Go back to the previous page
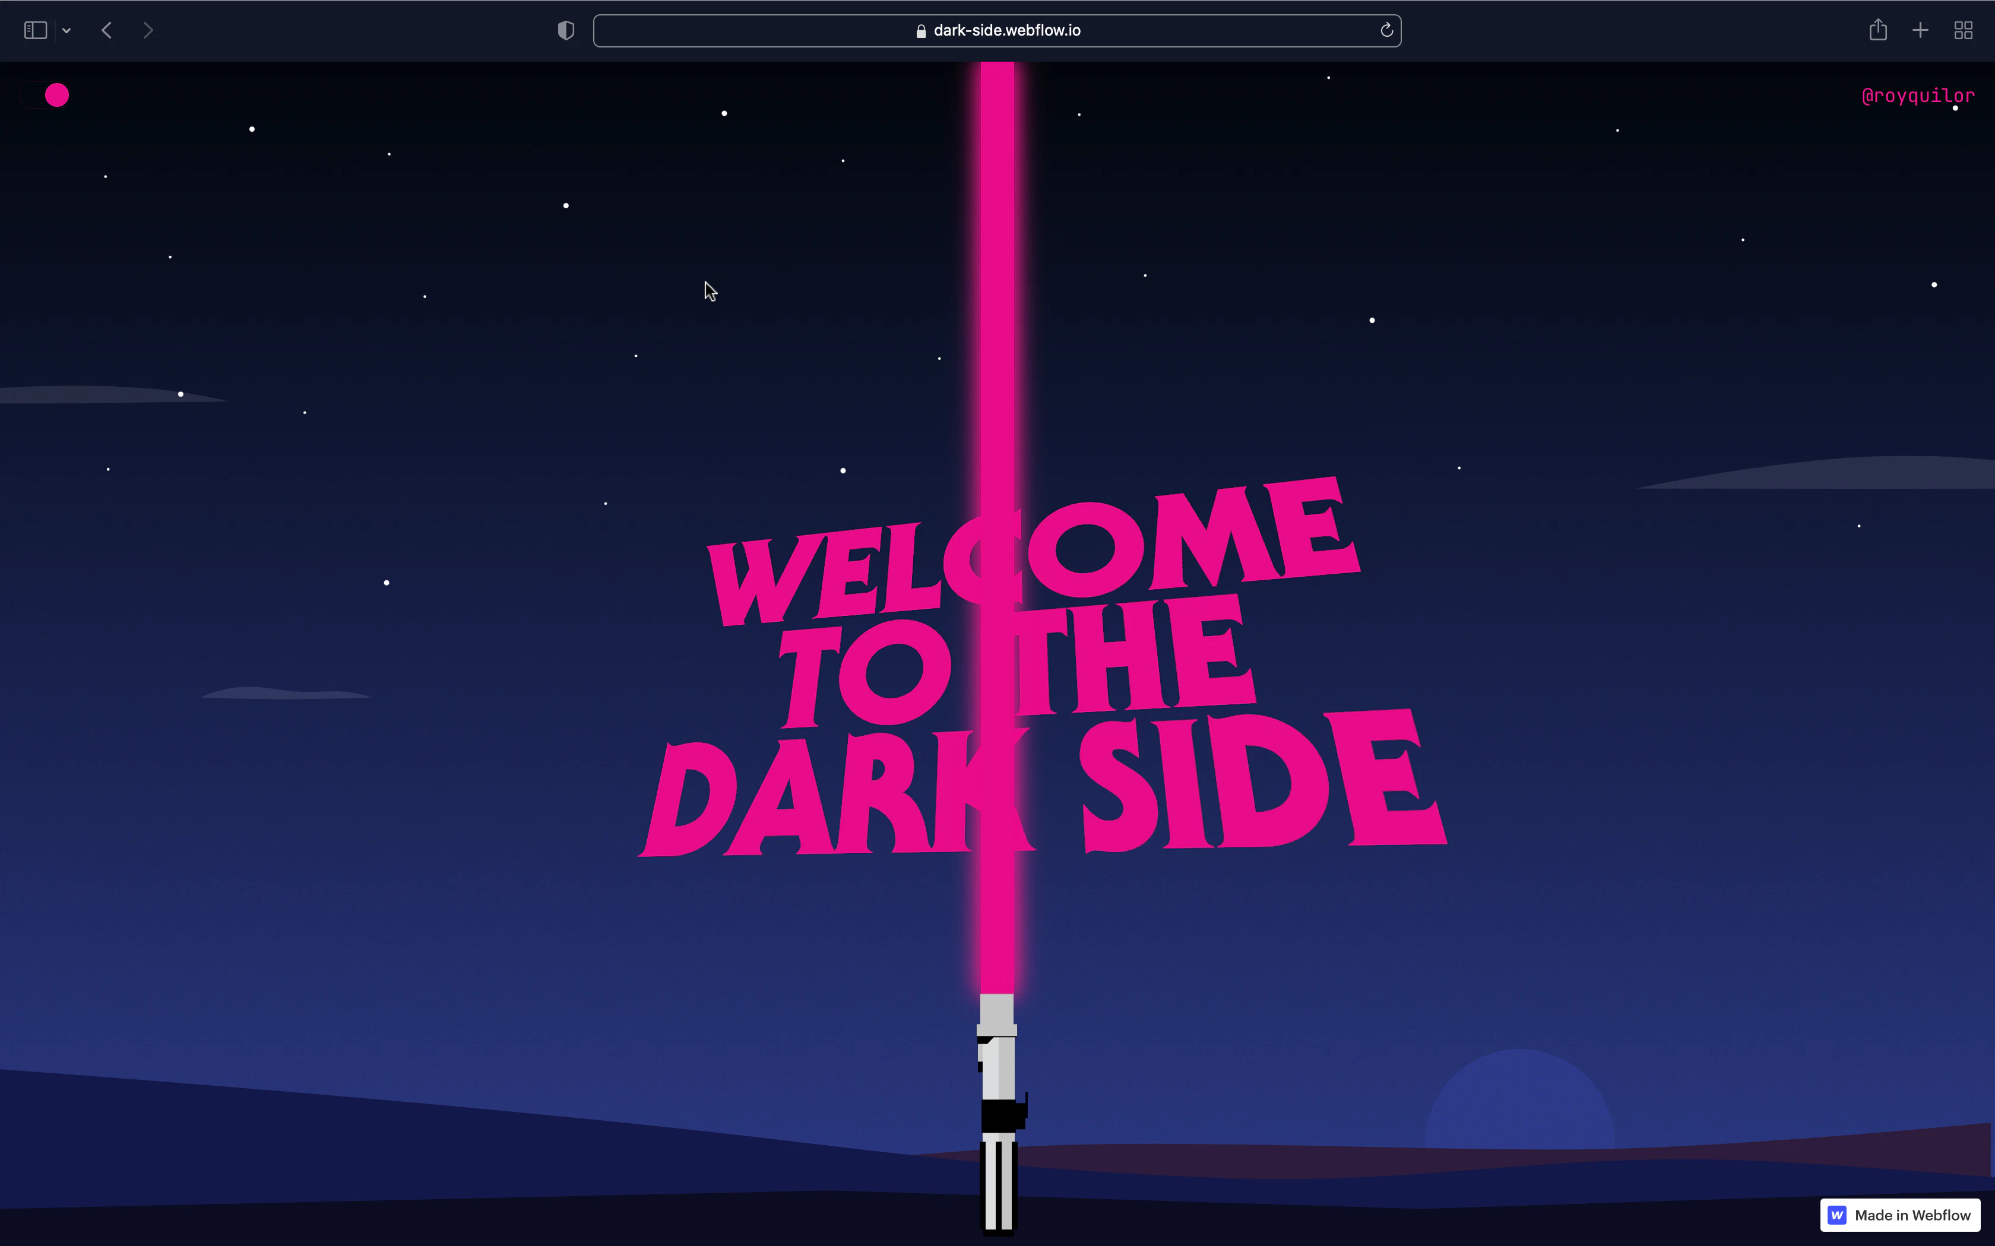This screenshot has height=1246, width=1995. pos(106,30)
